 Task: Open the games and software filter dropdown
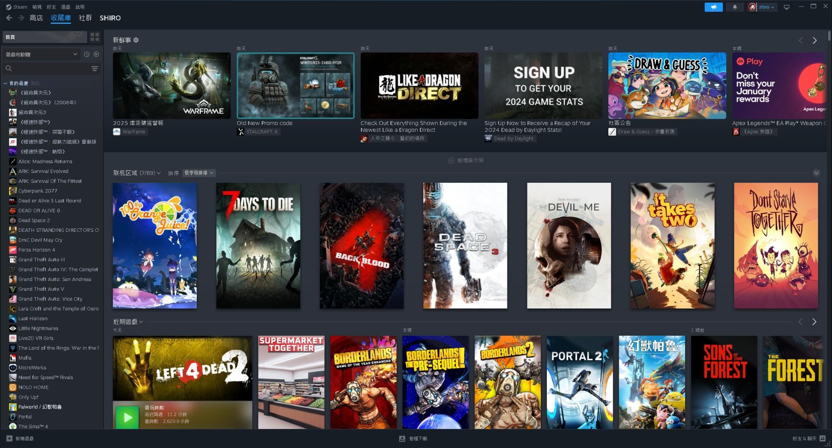click(x=42, y=55)
